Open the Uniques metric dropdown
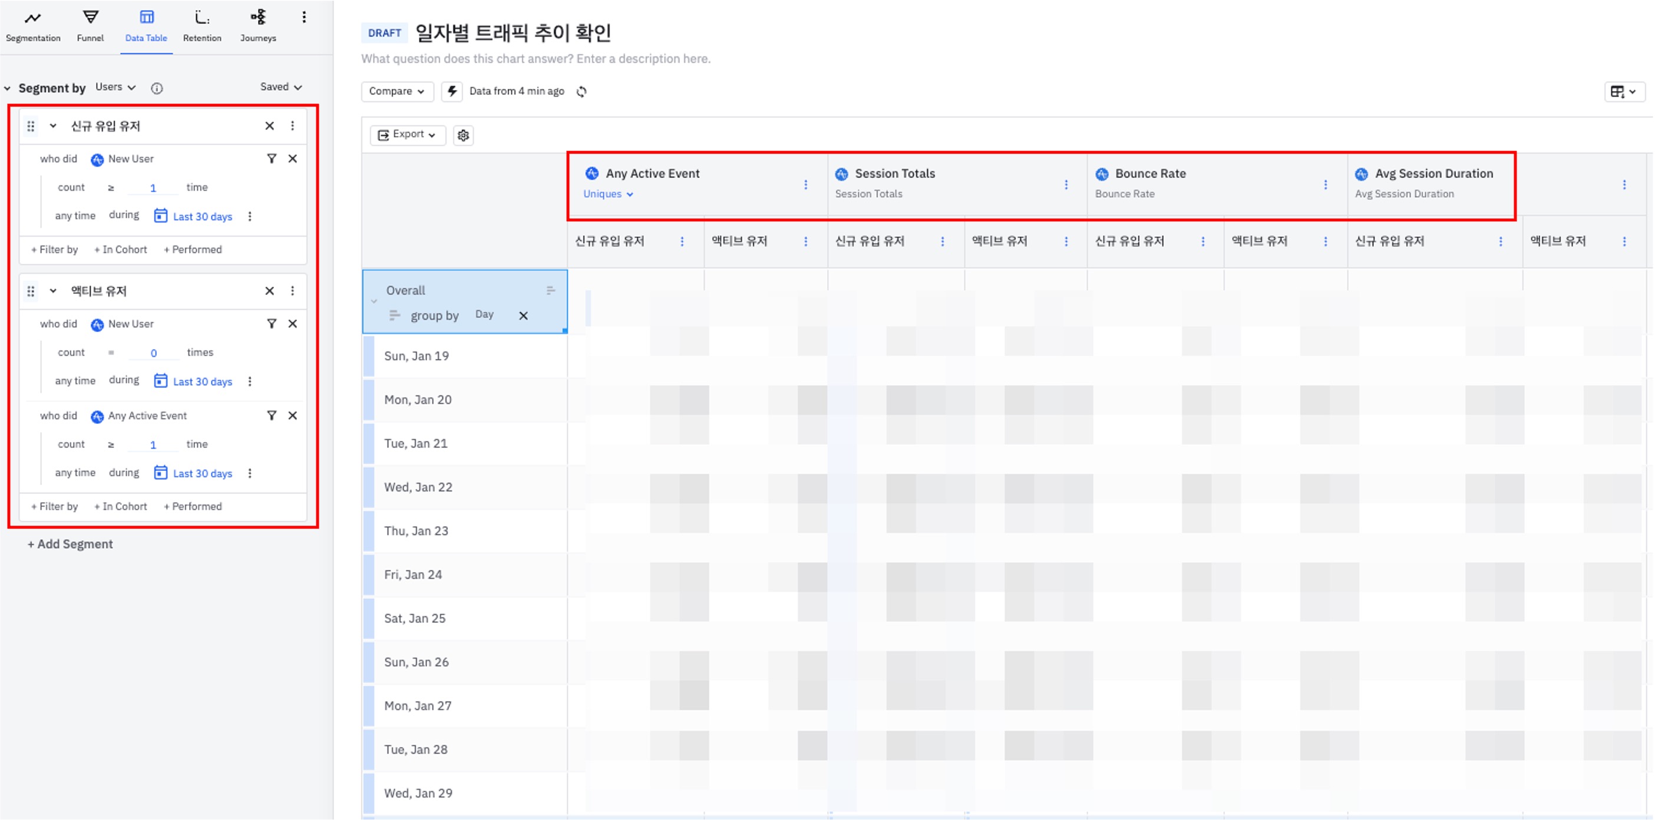Screen dimensions: 1655x820 tap(608, 194)
